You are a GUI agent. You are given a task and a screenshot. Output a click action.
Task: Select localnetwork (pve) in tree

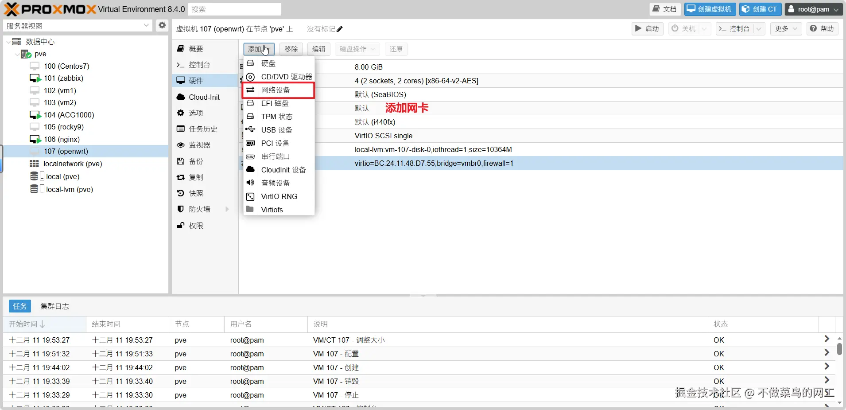(x=73, y=164)
